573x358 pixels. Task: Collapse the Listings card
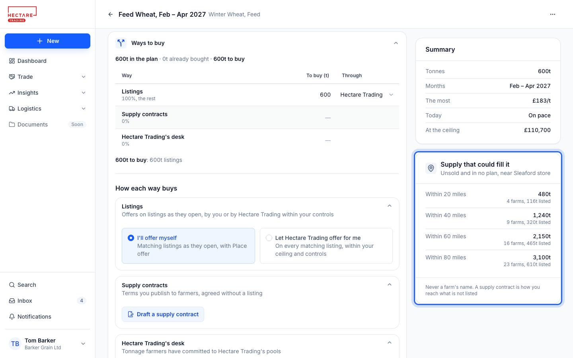coord(390,206)
